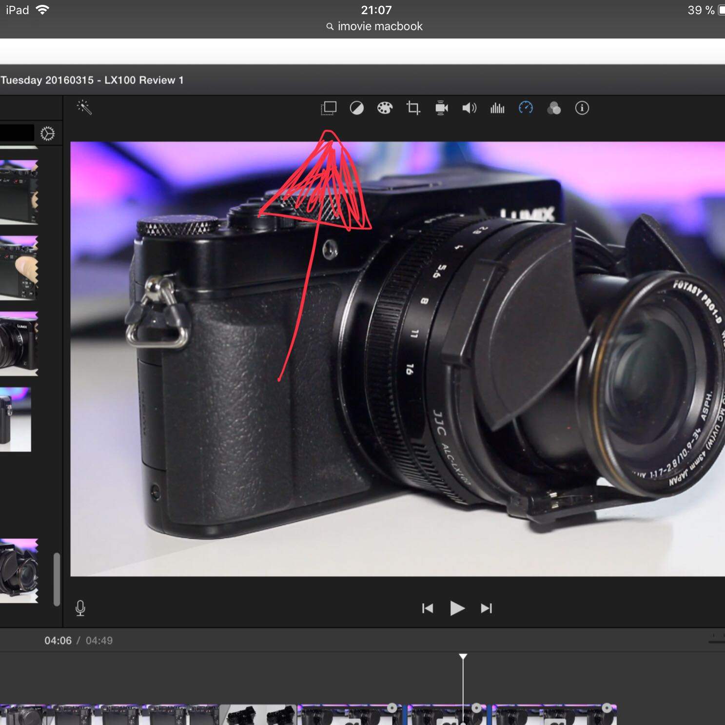
Task: Open the Stabilization camera icon
Action: tap(441, 108)
